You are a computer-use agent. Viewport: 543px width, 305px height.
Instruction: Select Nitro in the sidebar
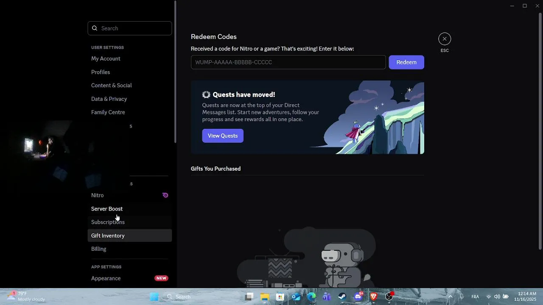tap(129, 195)
